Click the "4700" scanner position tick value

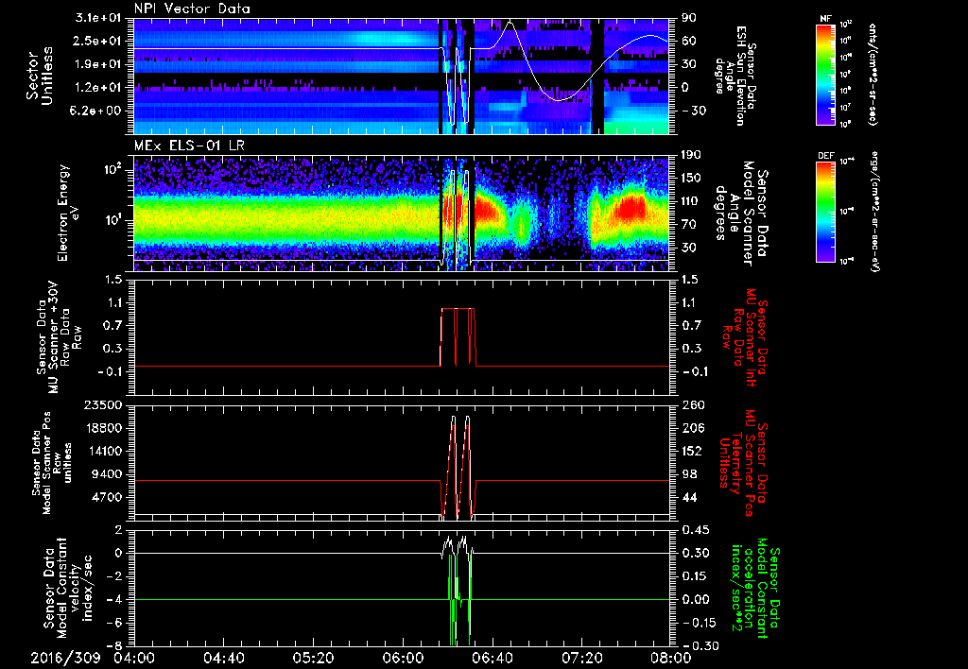click(108, 497)
